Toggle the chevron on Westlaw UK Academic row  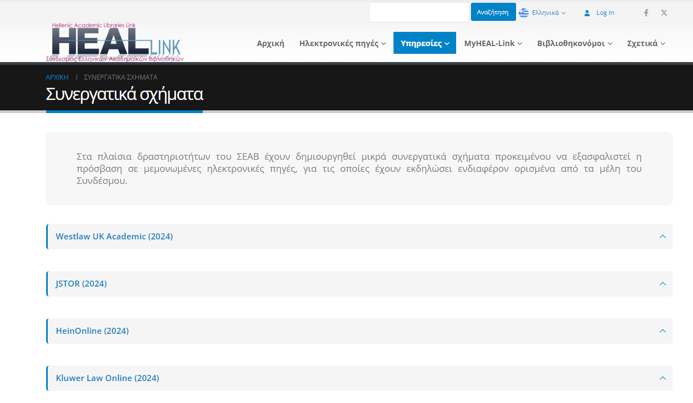click(662, 237)
